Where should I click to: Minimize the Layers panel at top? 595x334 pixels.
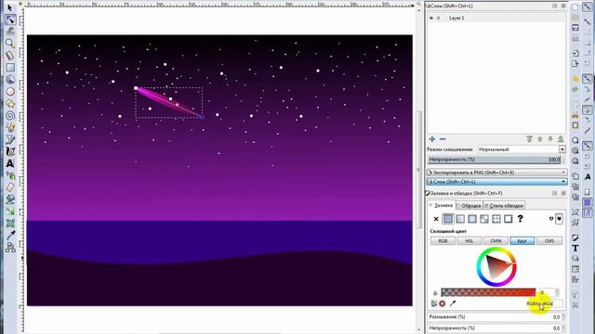554,6
